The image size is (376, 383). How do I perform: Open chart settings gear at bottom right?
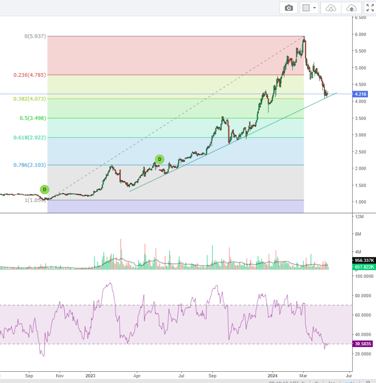368,382
